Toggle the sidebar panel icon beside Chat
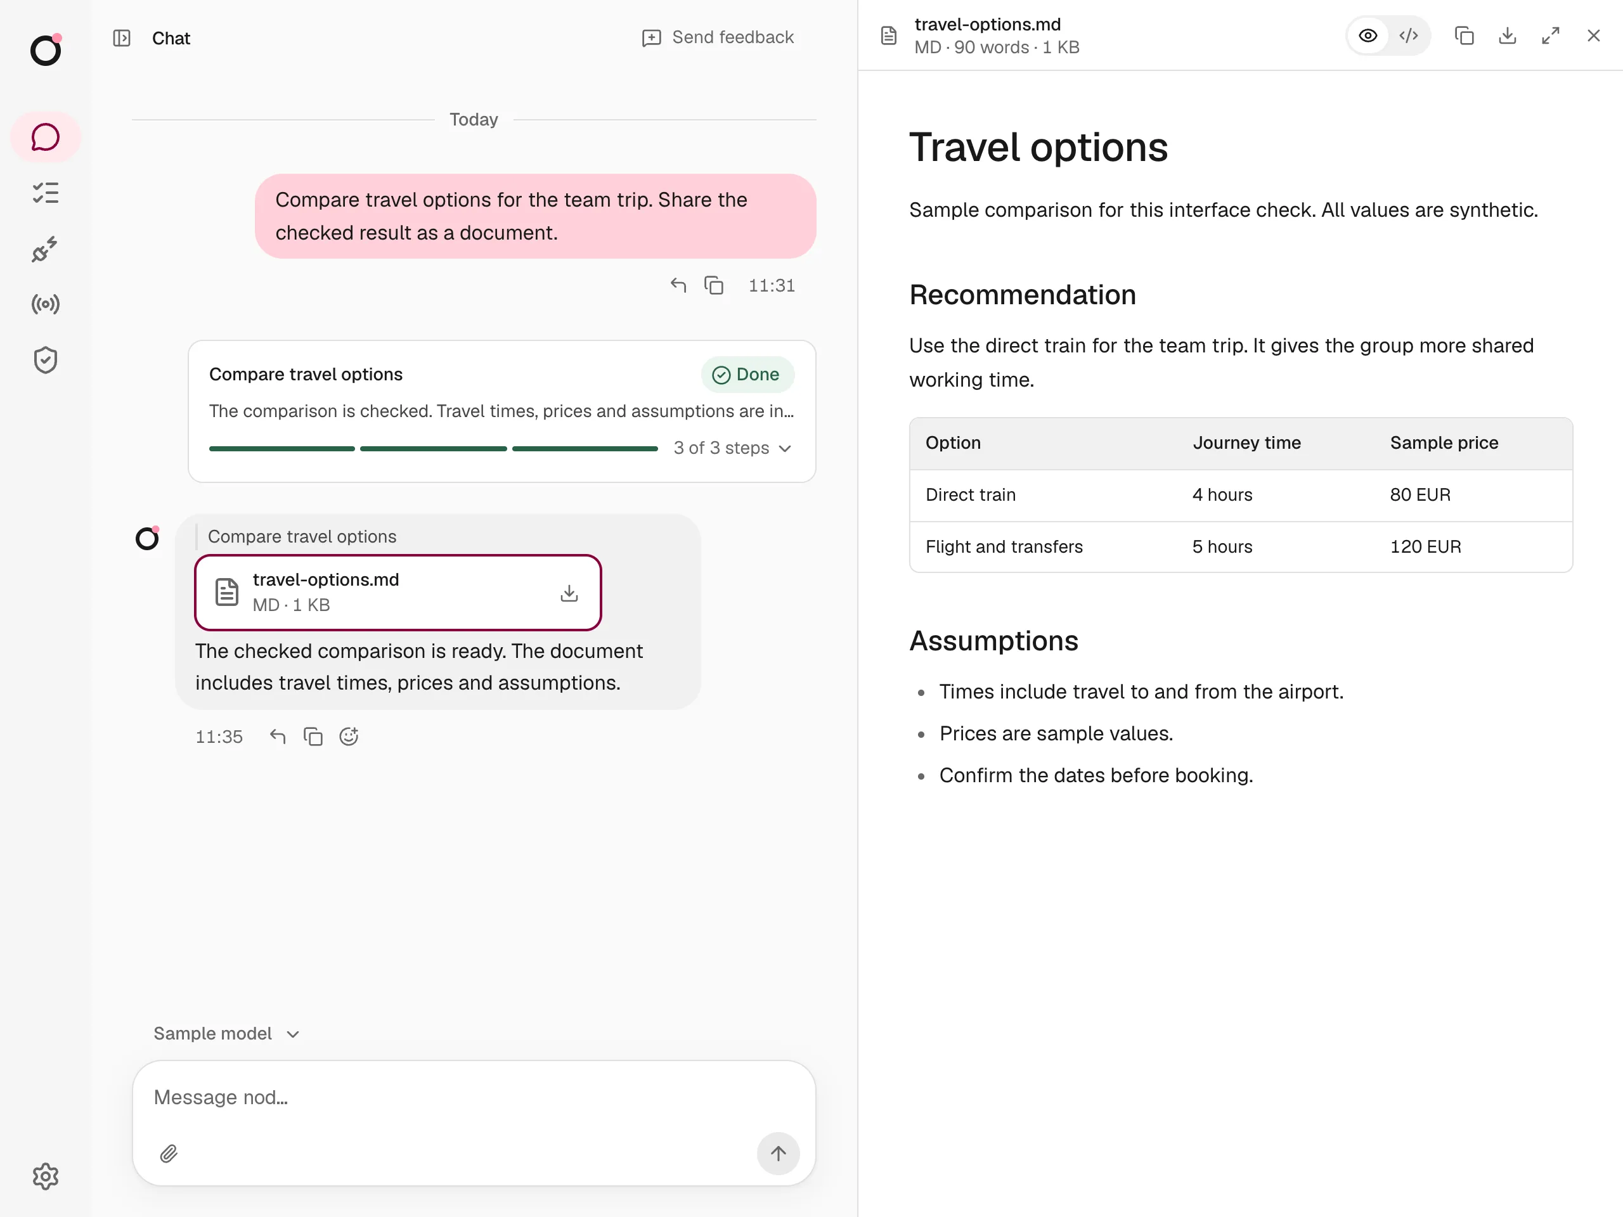 pos(122,38)
